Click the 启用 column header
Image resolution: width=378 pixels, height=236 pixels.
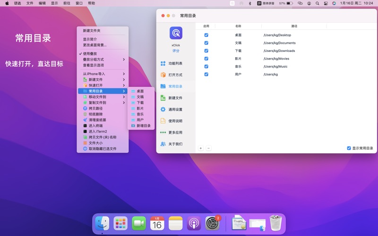tap(206, 26)
